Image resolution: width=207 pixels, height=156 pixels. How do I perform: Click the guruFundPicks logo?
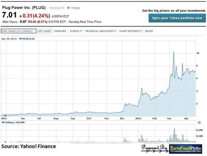point(185,149)
